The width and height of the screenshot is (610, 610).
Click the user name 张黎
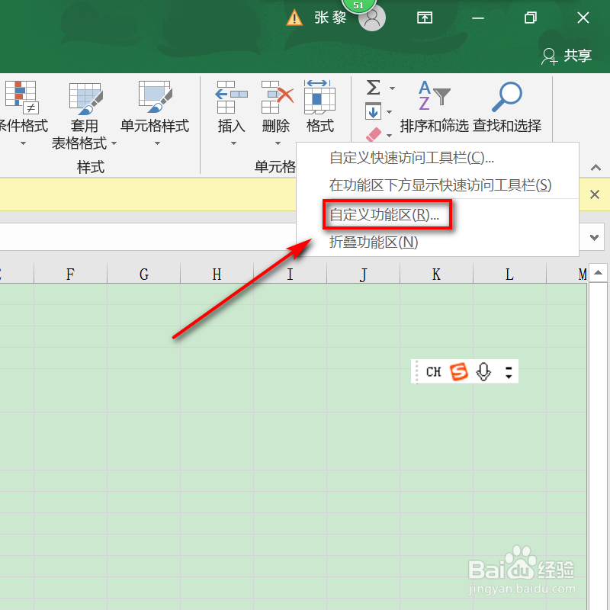(x=330, y=18)
